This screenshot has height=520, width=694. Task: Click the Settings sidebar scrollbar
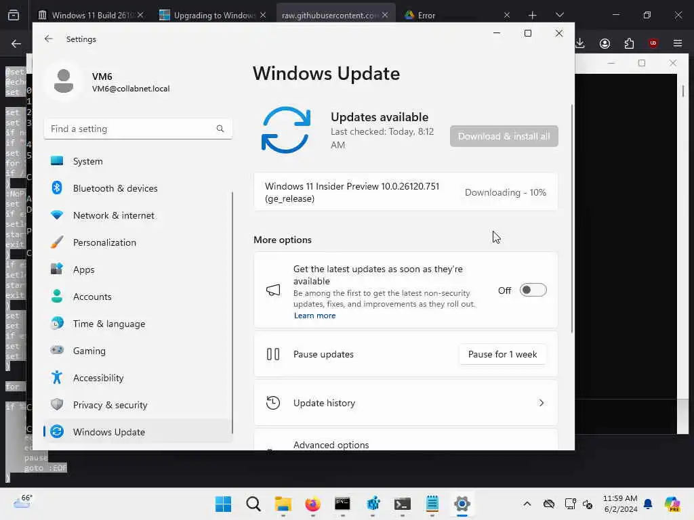tap(232, 312)
